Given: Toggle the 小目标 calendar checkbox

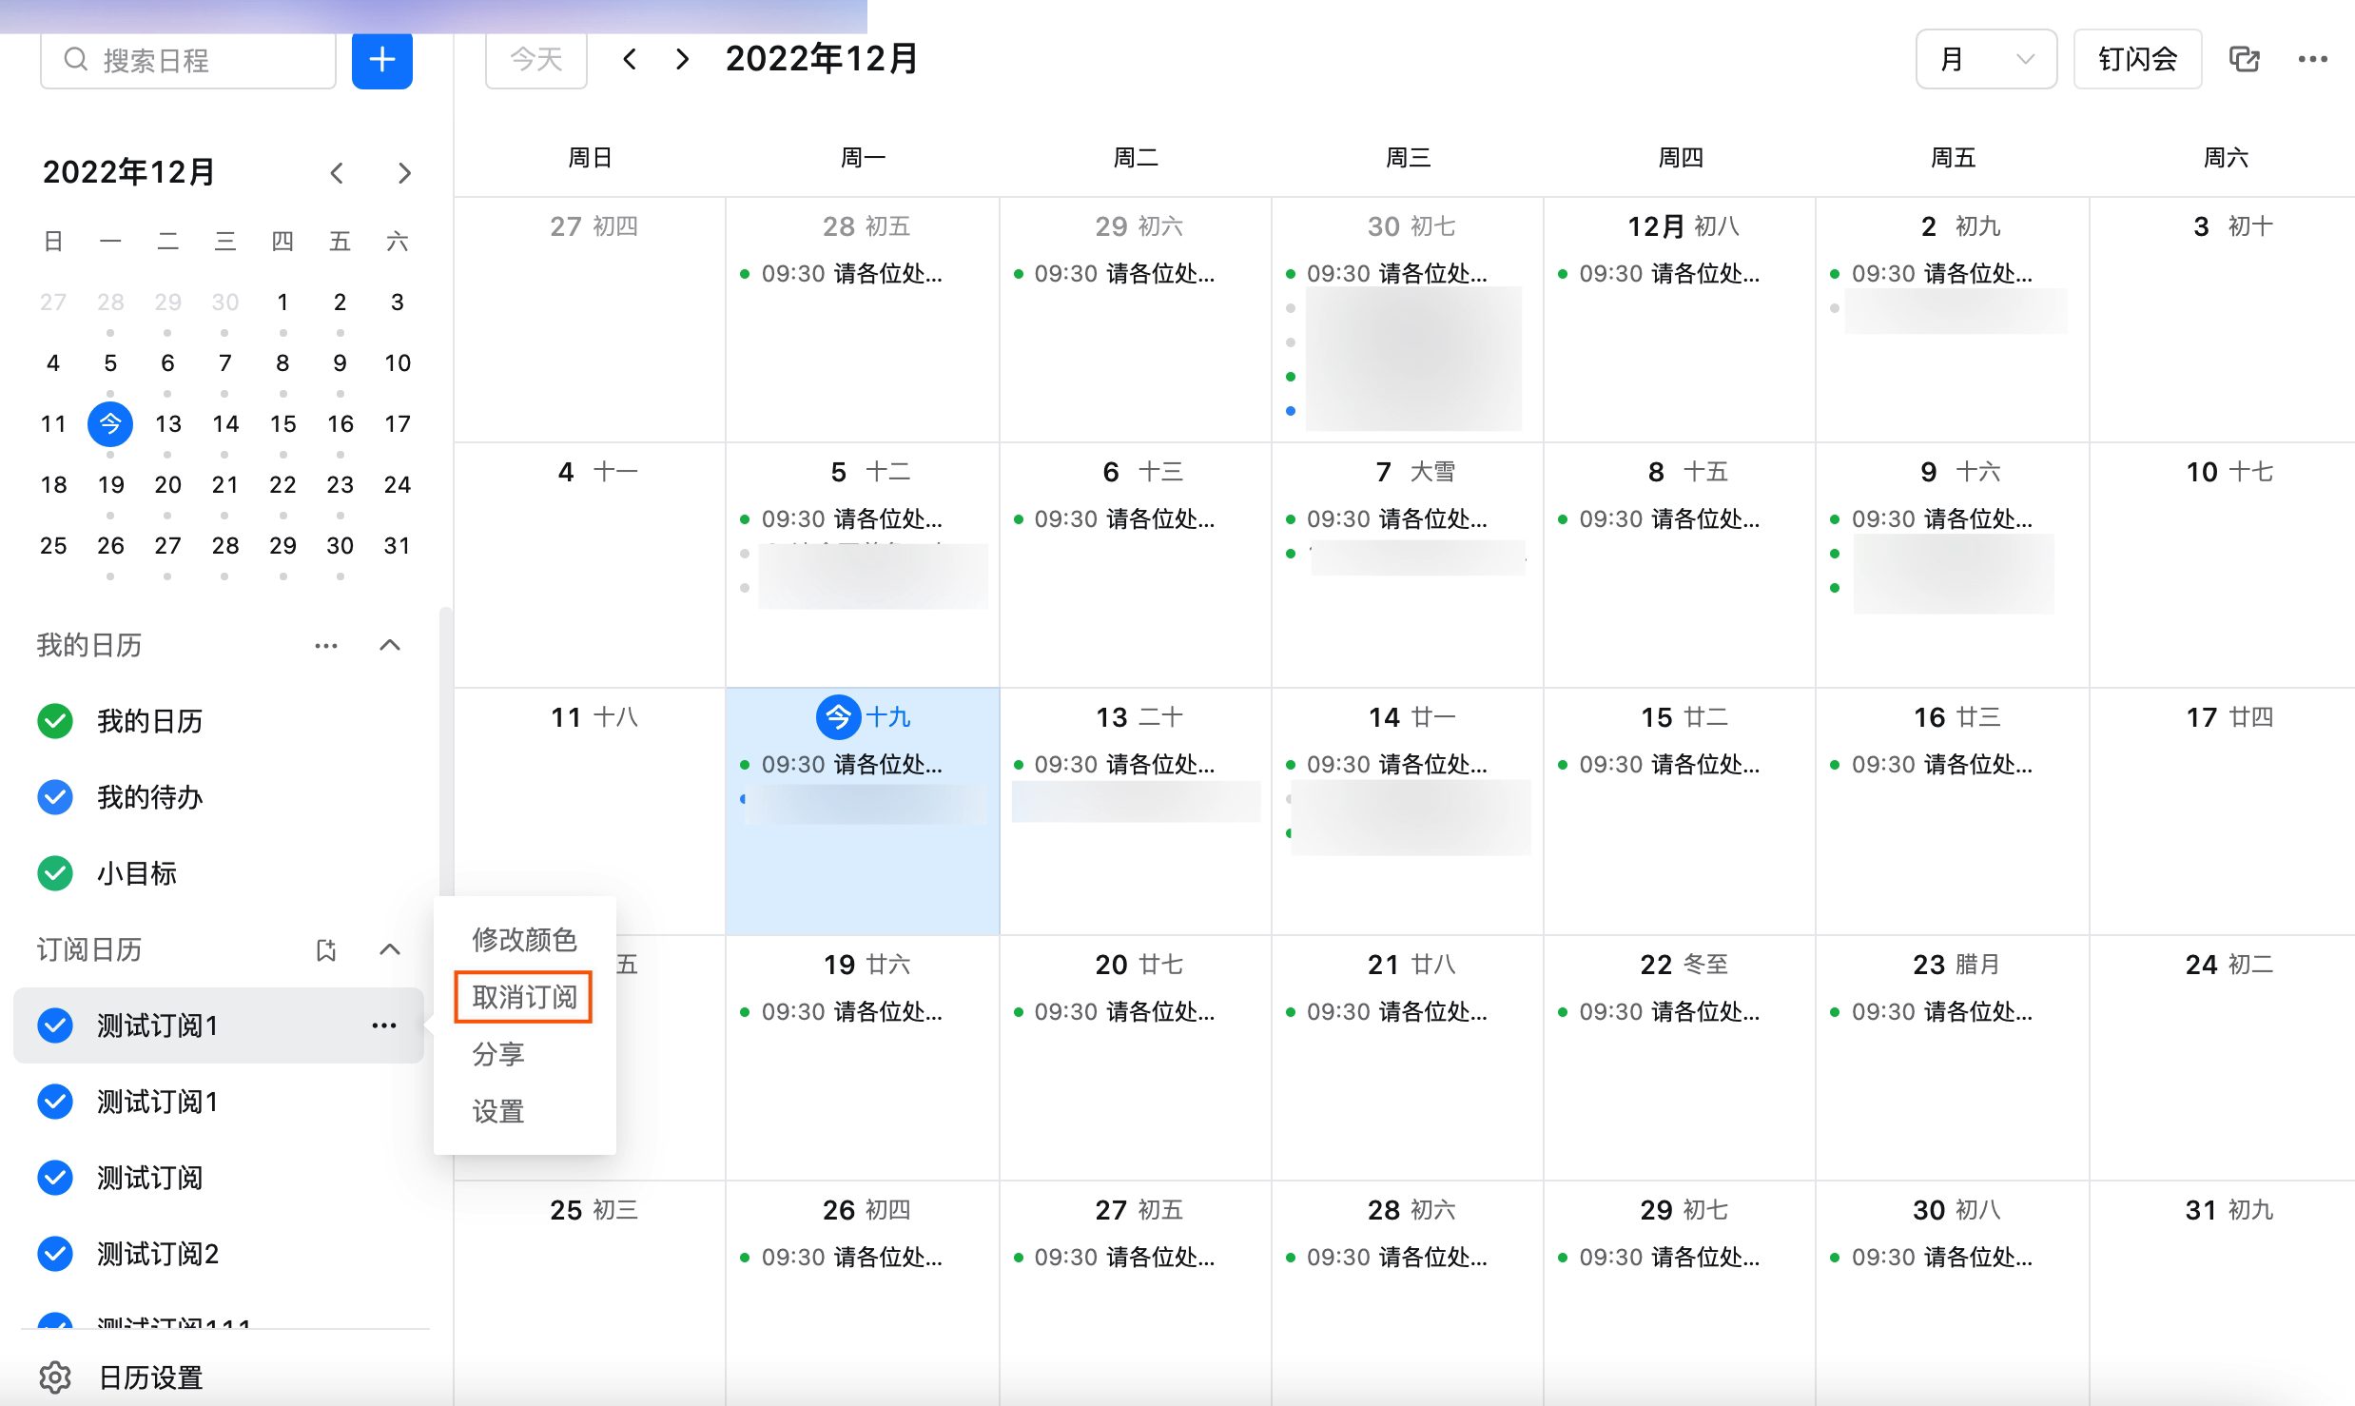Looking at the screenshot, I should pos(55,873).
